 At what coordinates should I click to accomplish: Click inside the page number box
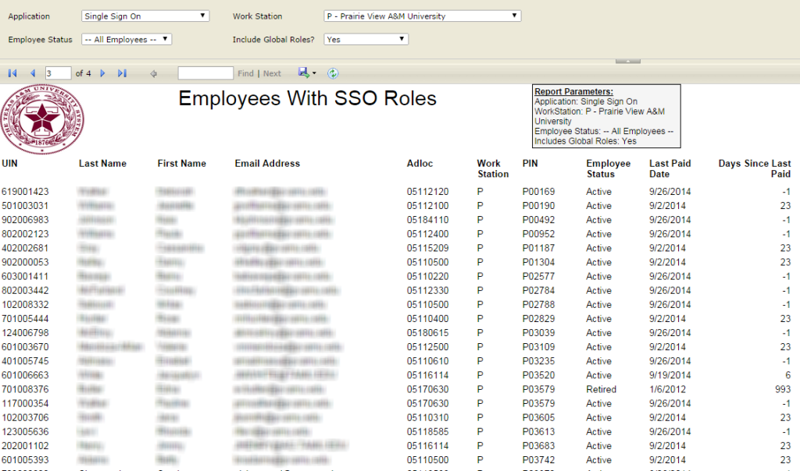(x=57, y=73)
